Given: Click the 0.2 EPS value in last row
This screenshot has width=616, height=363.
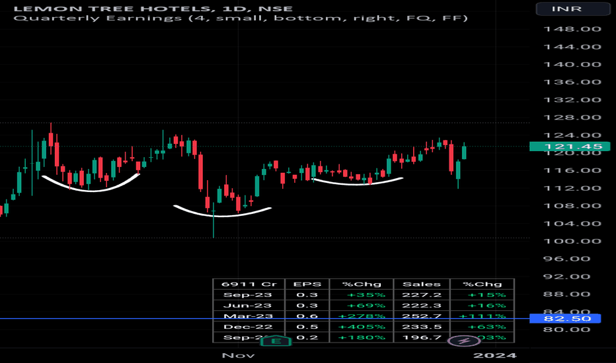Looking at the screenshot, I should pos(307,337).
